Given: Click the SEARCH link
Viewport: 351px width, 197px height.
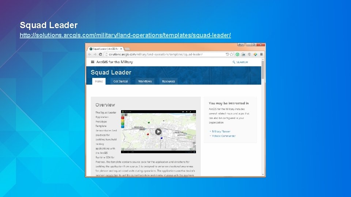Looking at the screenshot, I should (x=240, y=62).
